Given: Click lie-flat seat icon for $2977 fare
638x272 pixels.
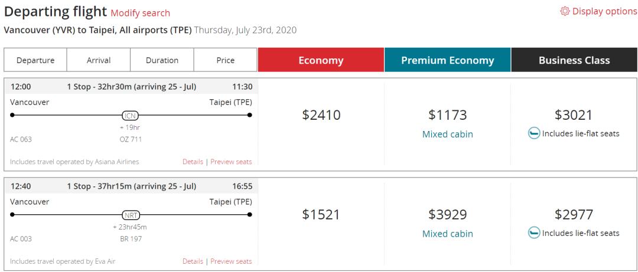Looking at the screenshot, I should (533, 233).
